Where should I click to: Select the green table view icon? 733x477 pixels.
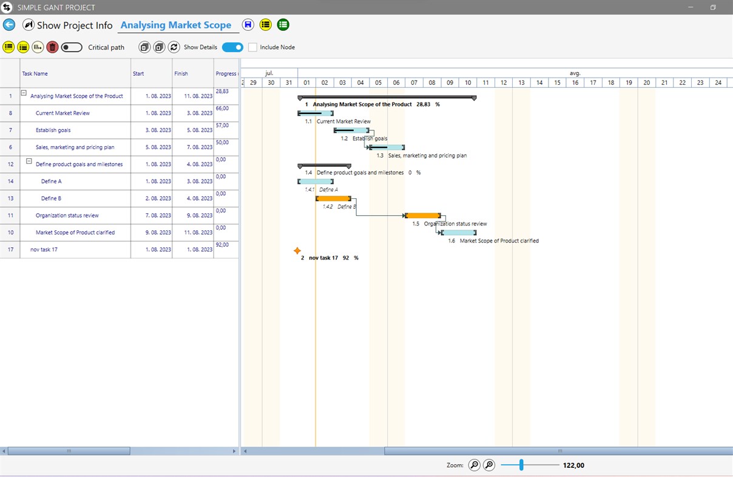tap(283, 24)
